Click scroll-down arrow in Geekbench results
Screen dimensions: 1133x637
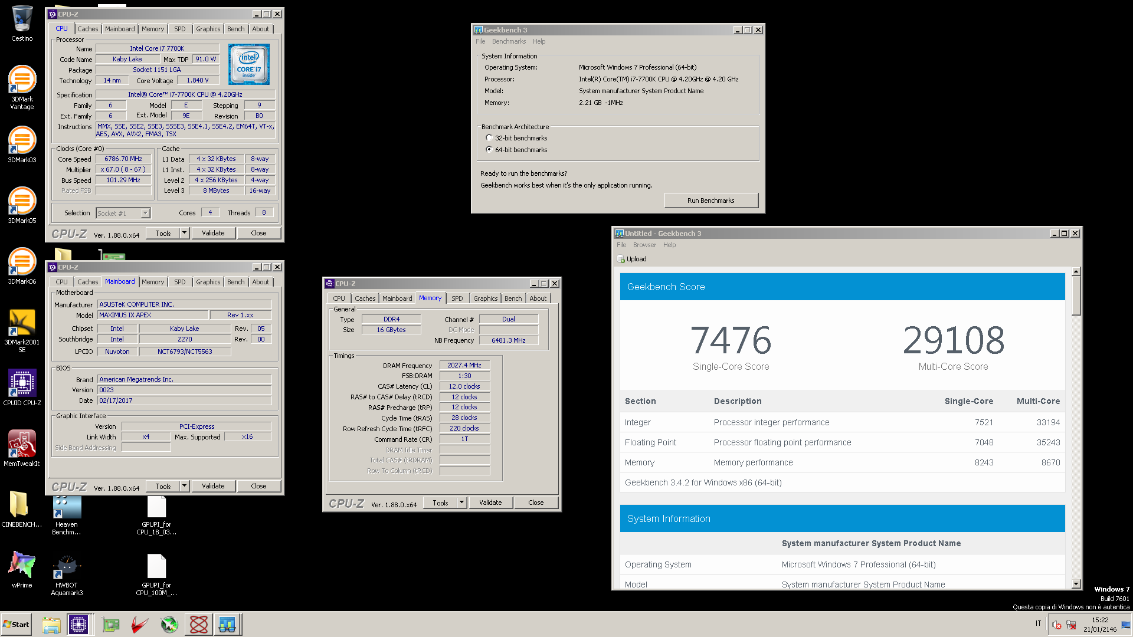click(1076, 584)
